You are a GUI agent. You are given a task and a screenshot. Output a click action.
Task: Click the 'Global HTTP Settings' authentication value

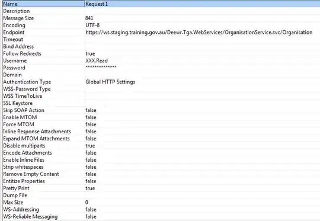(110, 82)
